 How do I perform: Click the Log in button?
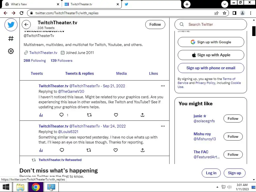(x=211, y=173)
